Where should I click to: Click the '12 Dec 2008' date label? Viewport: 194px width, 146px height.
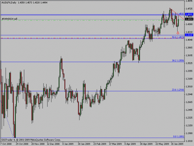coord(53,144)
